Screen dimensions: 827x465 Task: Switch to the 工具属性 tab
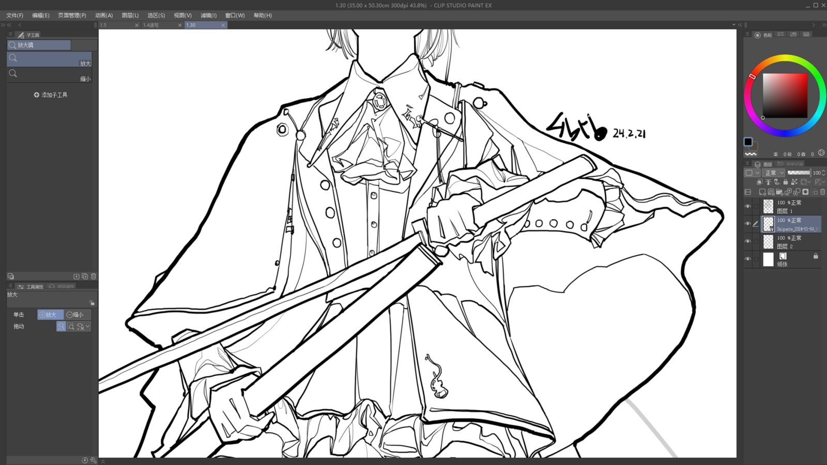tap(30, 286)
